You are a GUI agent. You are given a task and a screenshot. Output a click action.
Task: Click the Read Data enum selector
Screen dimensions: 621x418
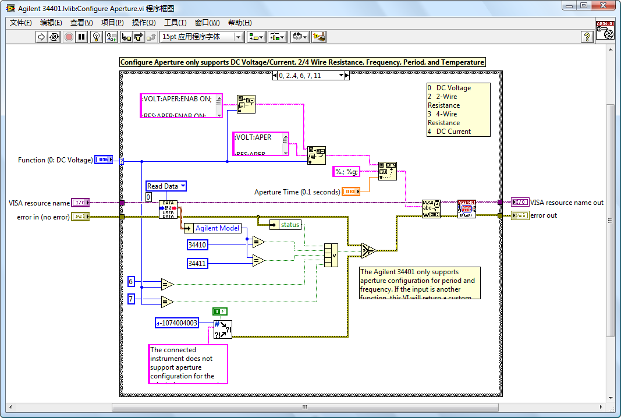[166, 186]
